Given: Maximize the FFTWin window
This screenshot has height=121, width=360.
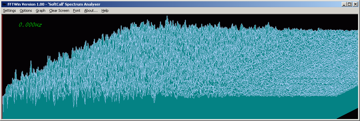Looking at the screenshot, I should [x=349, y=4].
